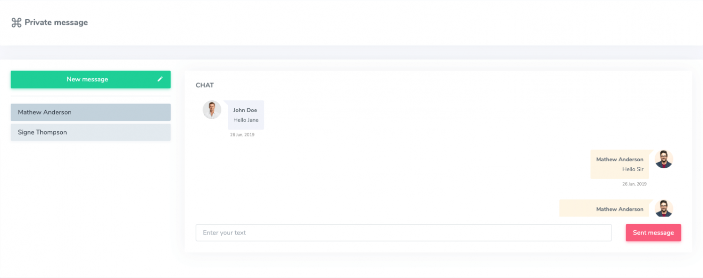Click Mathew Anderson's avatar beside Hello Sir
703x278 pixels.
pyautogui.click(x=664, y=159)
